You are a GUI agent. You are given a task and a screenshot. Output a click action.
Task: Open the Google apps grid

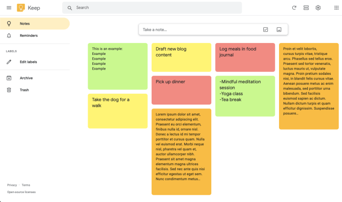(336, 8)
